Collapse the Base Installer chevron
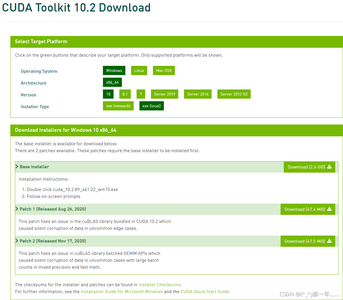This screenshot has height=300, width=343. [17, 167]
